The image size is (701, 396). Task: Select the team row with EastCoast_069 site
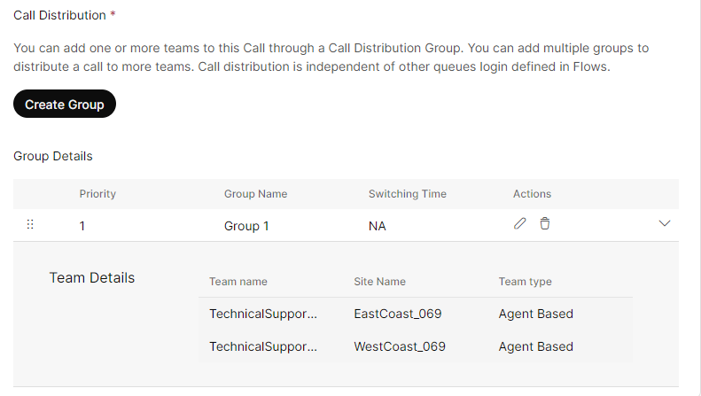[x=416, y=314]
